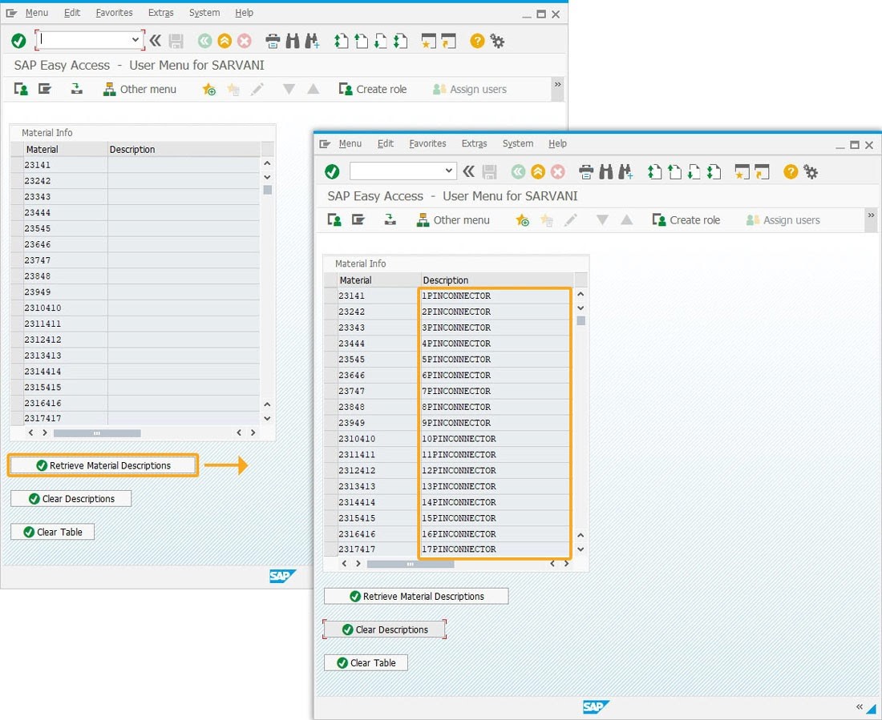Screen dimensions: 882x720
Task: Click Clear Table button in back window
Action: [52, 532]
